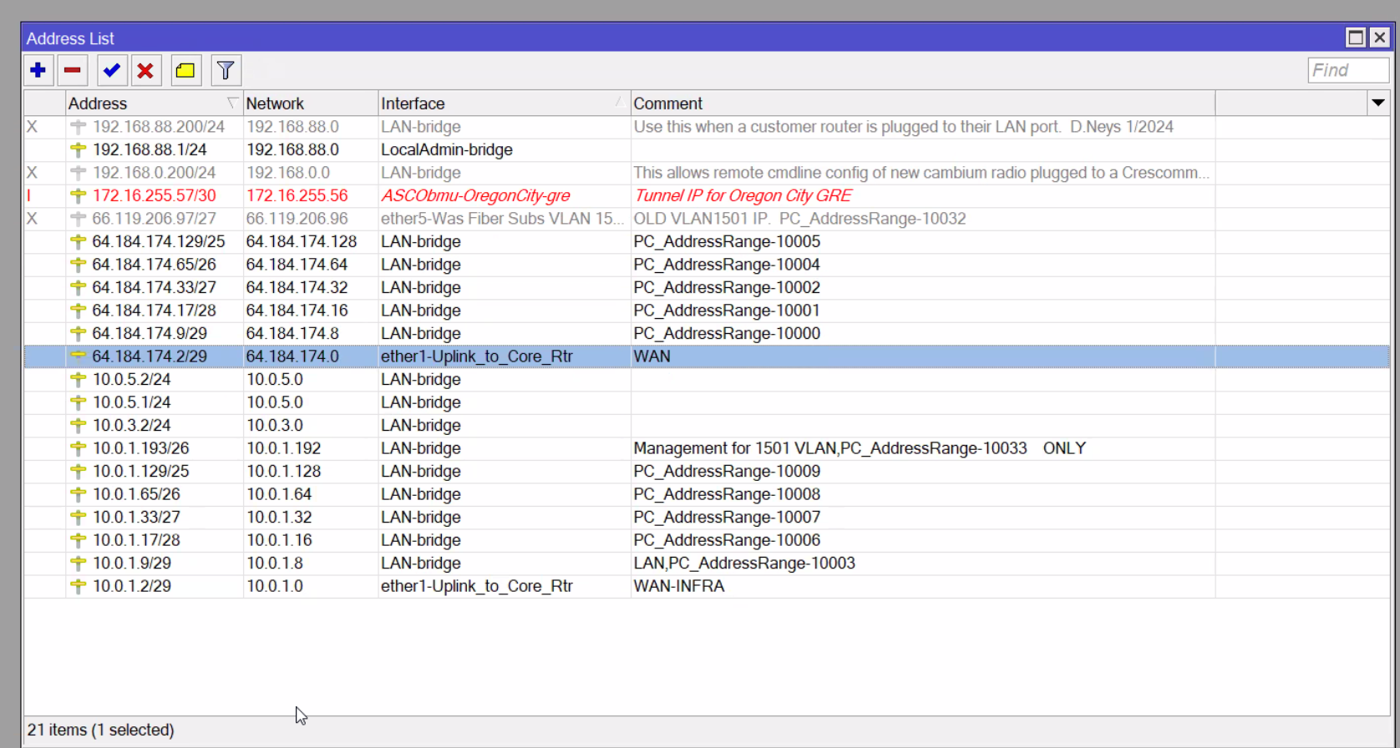
Task: Click comment 'LAN,PC_AddressRange-10003'
Action: pos(744,564)
